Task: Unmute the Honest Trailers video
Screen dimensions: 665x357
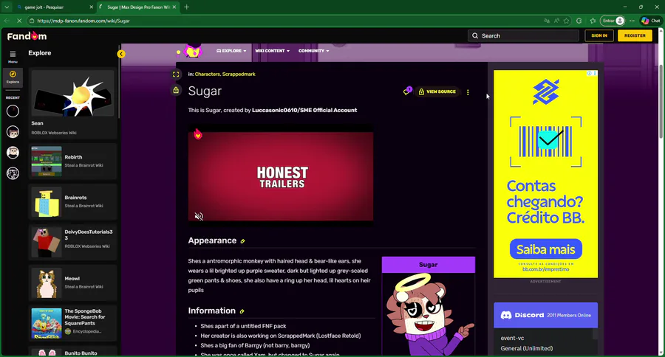Action: click(x=199, y=216)
